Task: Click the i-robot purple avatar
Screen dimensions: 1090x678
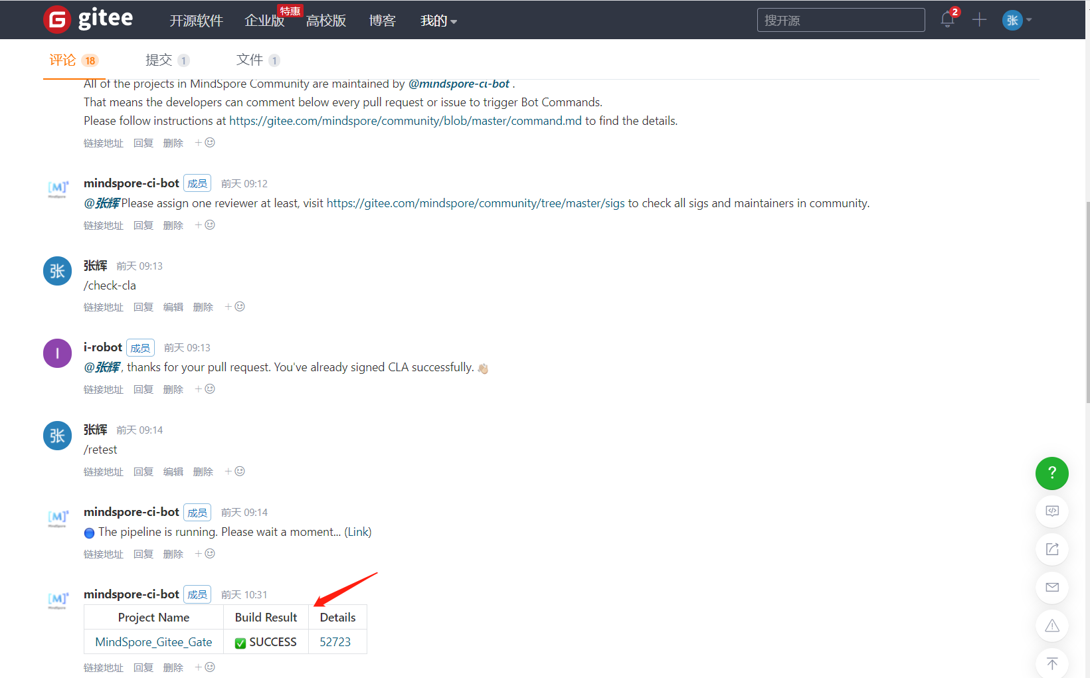Action: pyautogui.click(x=58, y=353)
